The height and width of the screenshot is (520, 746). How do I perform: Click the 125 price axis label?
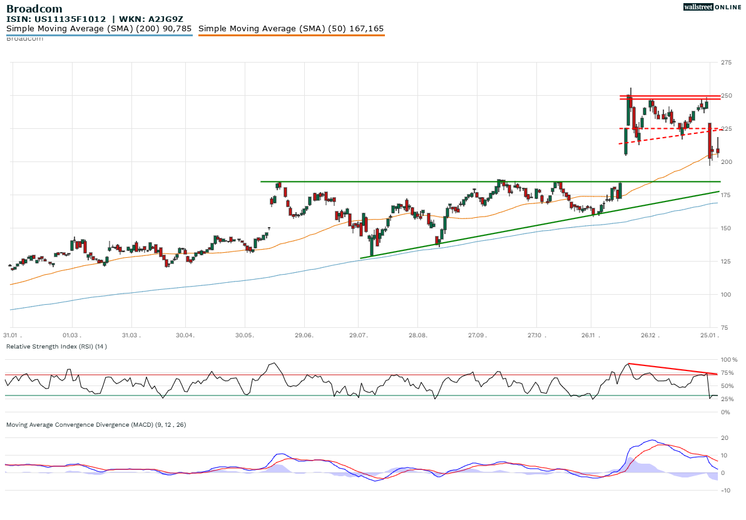coord(727,261)
